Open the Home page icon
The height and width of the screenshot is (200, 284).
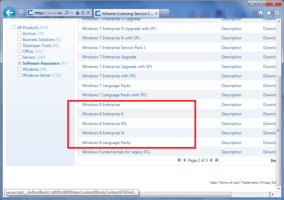pos(261,13)
